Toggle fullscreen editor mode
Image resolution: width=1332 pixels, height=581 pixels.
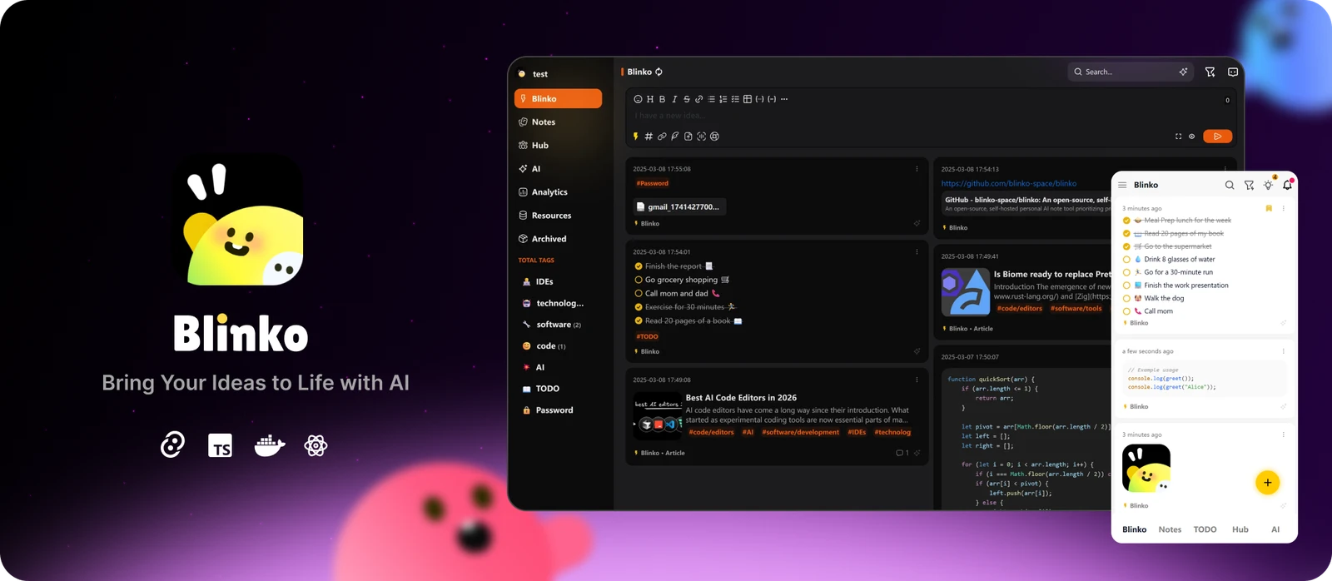click(1178, 137)
